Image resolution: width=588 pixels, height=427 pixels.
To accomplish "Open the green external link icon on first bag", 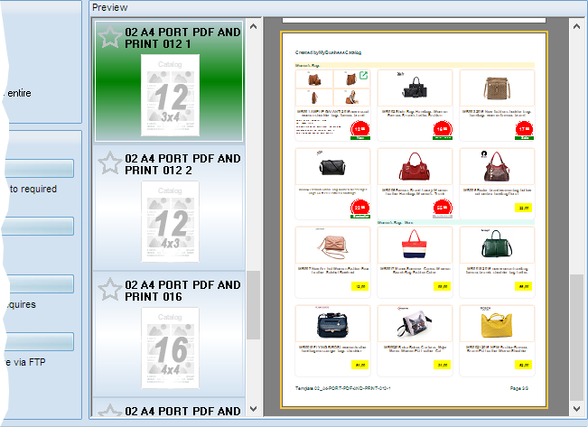I will (363, 75).
